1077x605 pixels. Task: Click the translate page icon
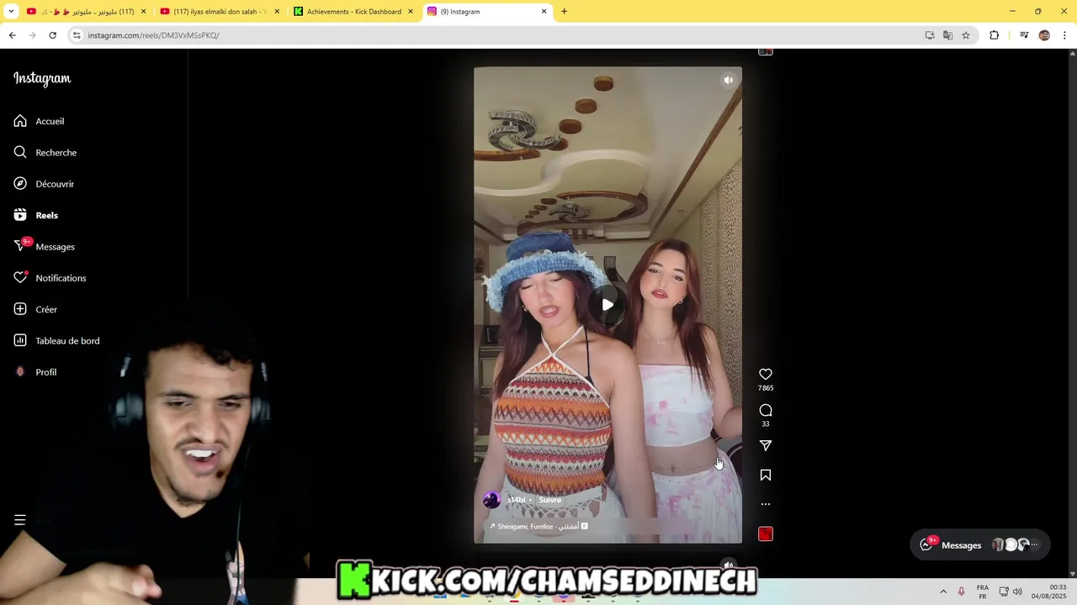tap(947, 35)
